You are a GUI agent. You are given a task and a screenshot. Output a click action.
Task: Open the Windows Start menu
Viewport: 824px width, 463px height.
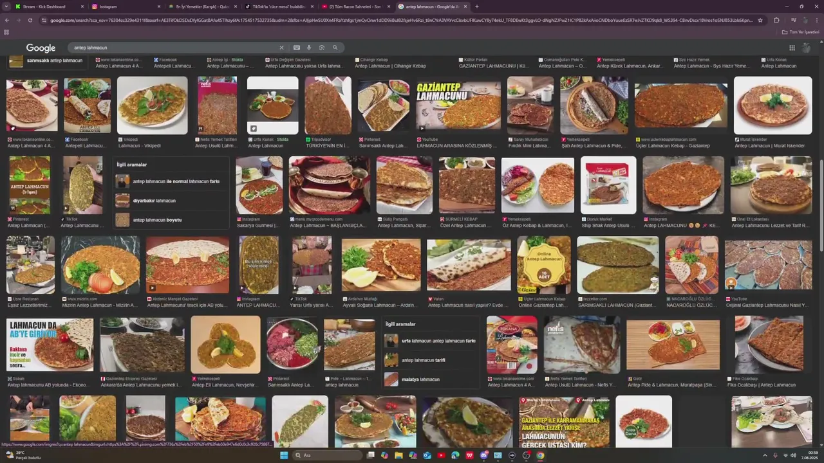[x=283, y=455]
